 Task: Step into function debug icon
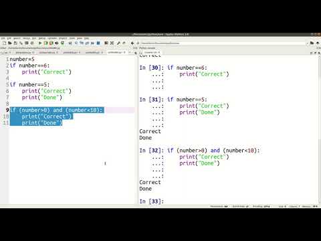pyautogui.click(x=82, y=43)
